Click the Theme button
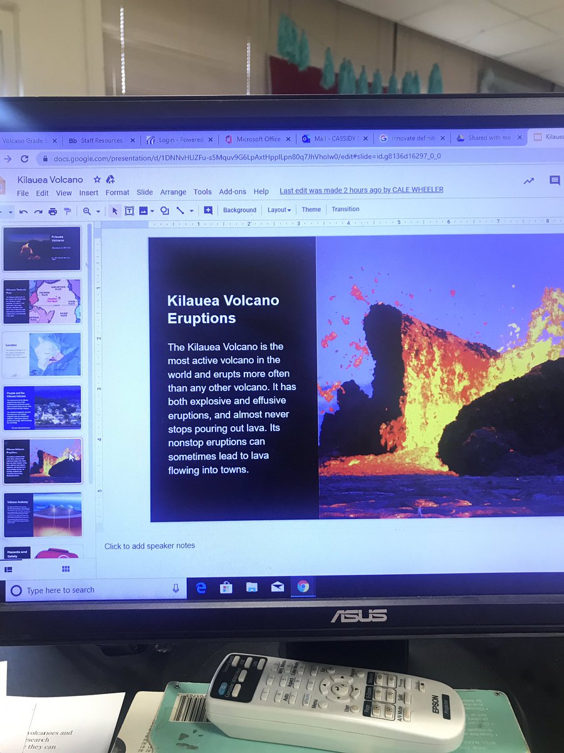564x753 pixels. (x=311, y=210)
